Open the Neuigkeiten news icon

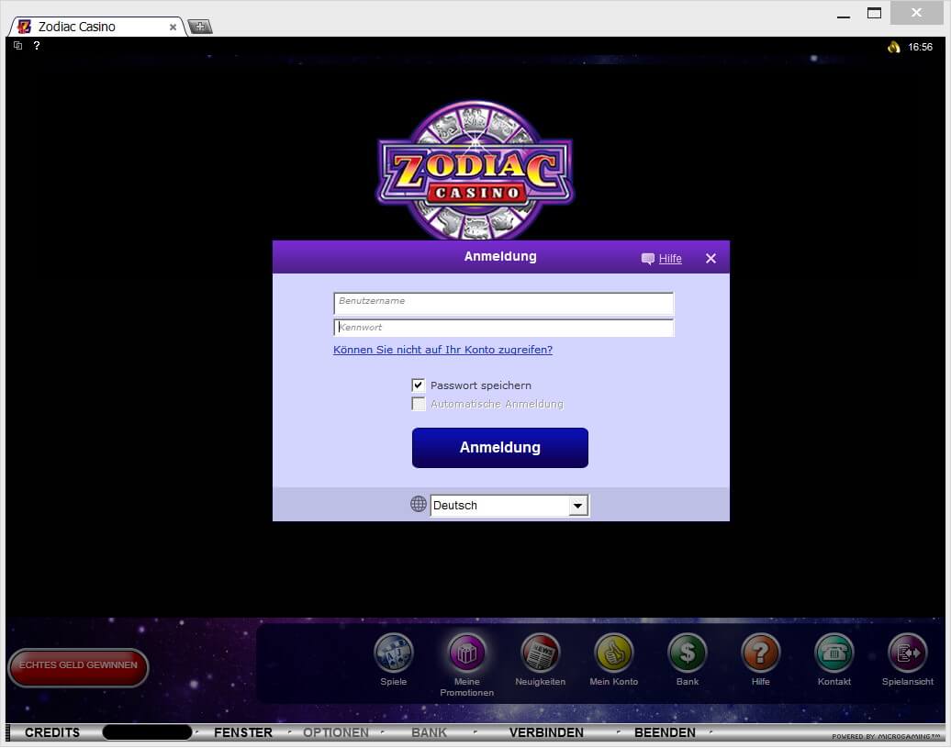pos(541,653)
